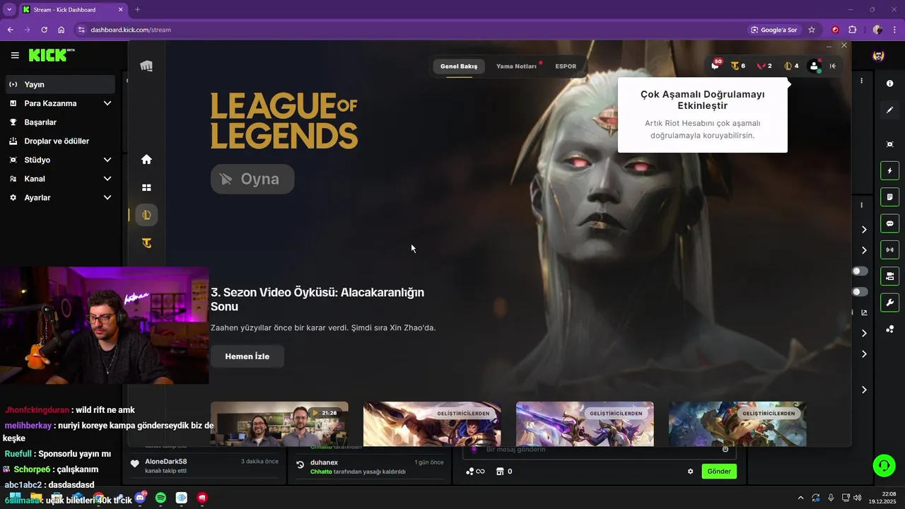Click AloneDark58 follow activity row
Image resolution: width=905 pixels, height=509 pixels.
[206, 465]
